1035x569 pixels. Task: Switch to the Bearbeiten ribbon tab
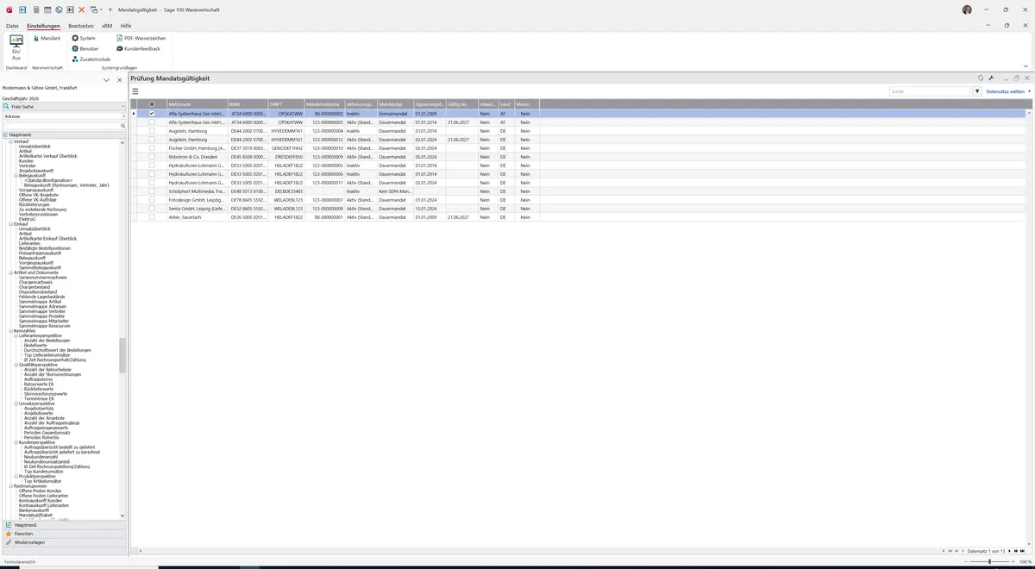click(x=81, y=26)
